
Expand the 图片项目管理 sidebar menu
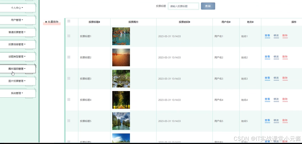click(17, 69)
